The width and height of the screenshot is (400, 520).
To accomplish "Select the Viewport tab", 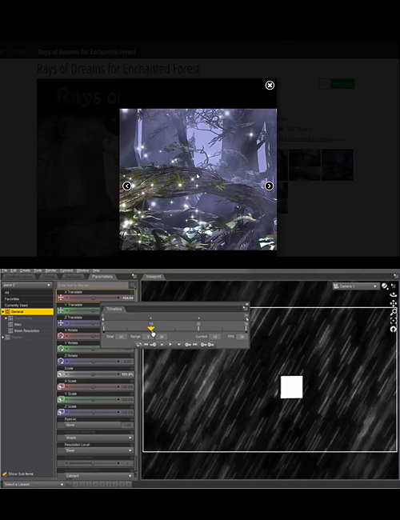I will click(154, 277).
